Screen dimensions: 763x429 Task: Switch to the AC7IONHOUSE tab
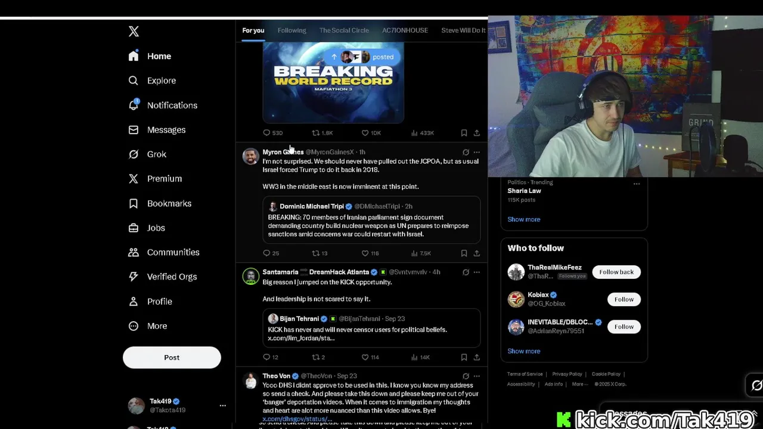coord(405,30)
